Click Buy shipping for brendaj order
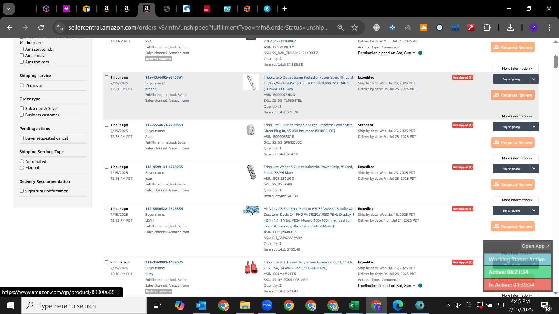This screenshot has width=559, height=314. coord(511,79)
